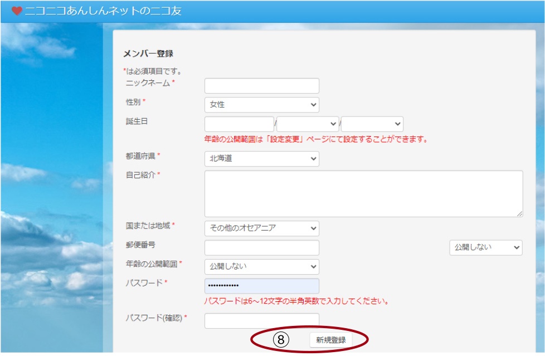The image size is (545, 356).
Task: Click the 新規登録 button
Action: coord(331,340)
